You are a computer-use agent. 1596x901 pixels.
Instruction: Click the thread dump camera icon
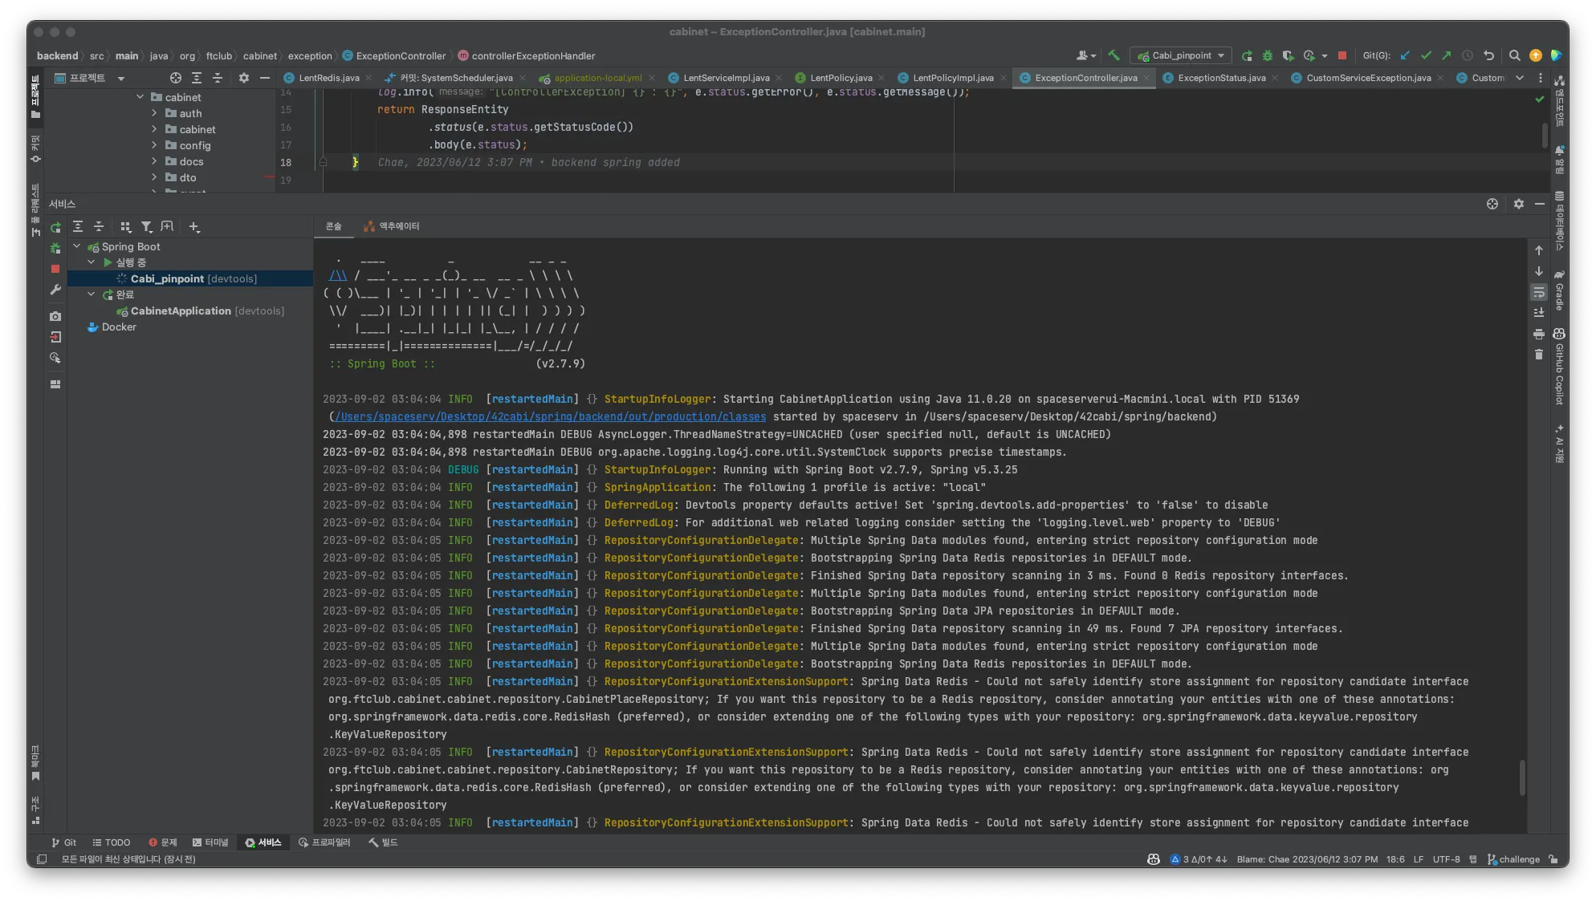[x=55, y=316]
